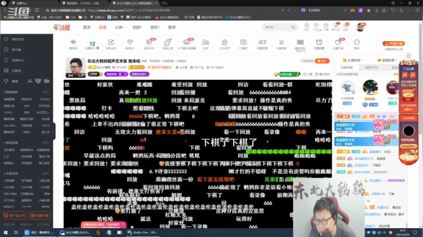The height and width of the screenshot is (237, 423).
Task: Open the followed channels heart icon in header
Action: click(x=316, y=26)
